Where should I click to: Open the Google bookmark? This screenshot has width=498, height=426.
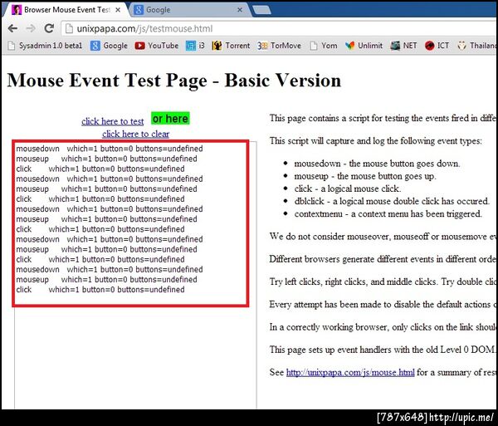(x=109, y=46)
